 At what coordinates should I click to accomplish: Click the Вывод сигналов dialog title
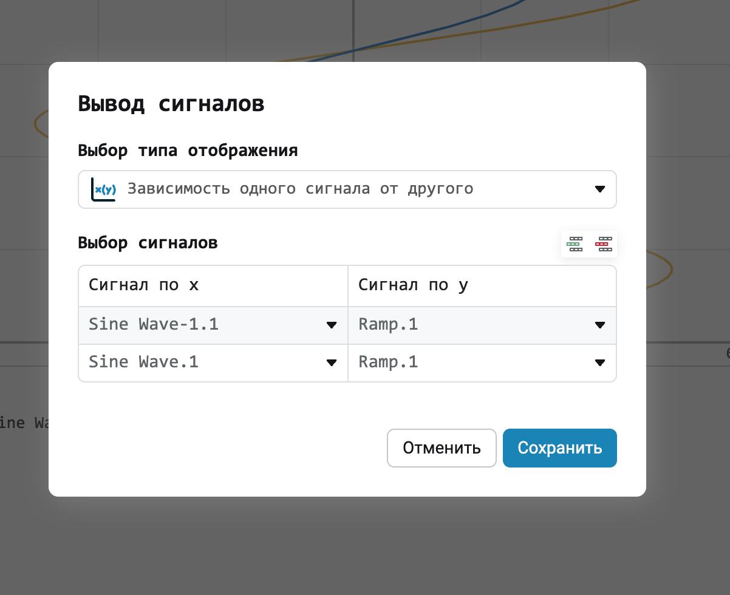[171, 103]
